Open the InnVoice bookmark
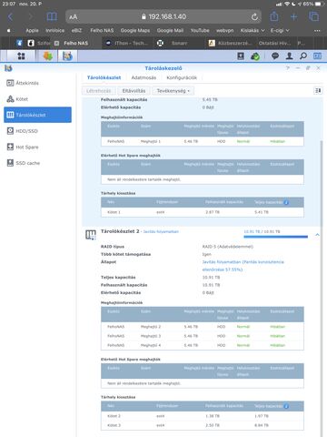Image resolution: width=327 pixels, height=437 pixels. click(x=54, y=30)
